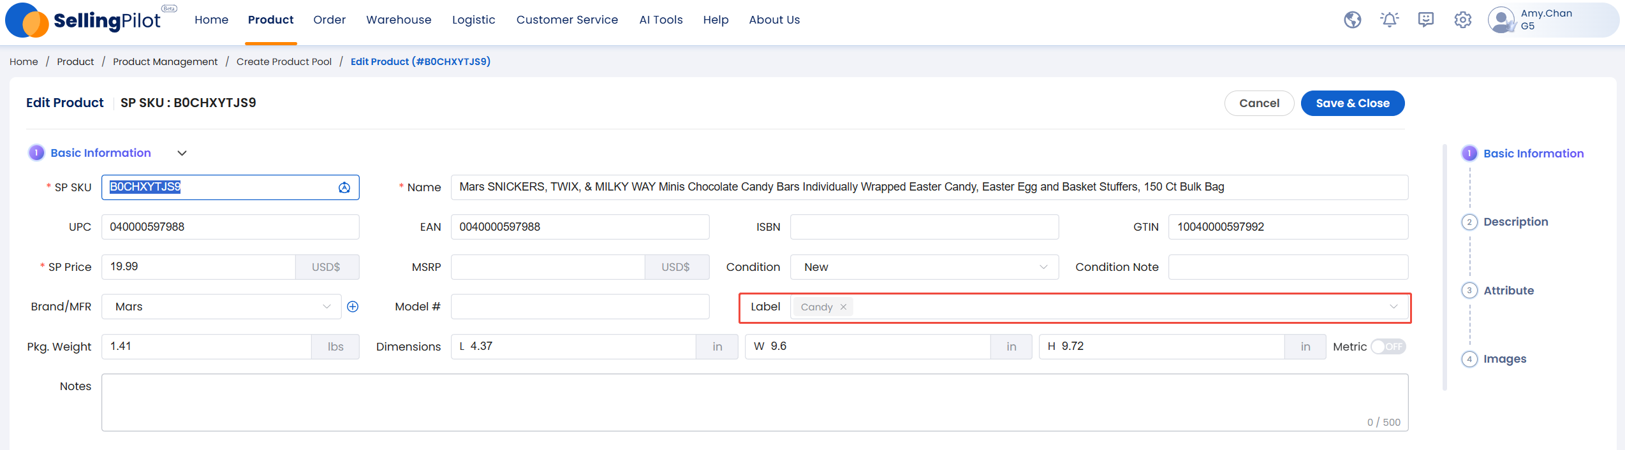This screenshot has height=450, width=1625.
Task: Open the Product menu
Action: pyautogui.click(x=270, y=20)
